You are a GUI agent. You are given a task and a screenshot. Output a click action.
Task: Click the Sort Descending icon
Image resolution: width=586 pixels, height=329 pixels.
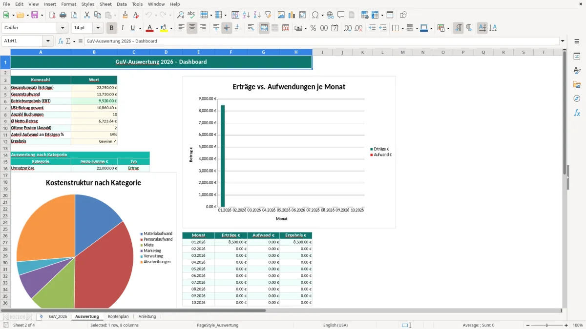(x=257, y=15)
